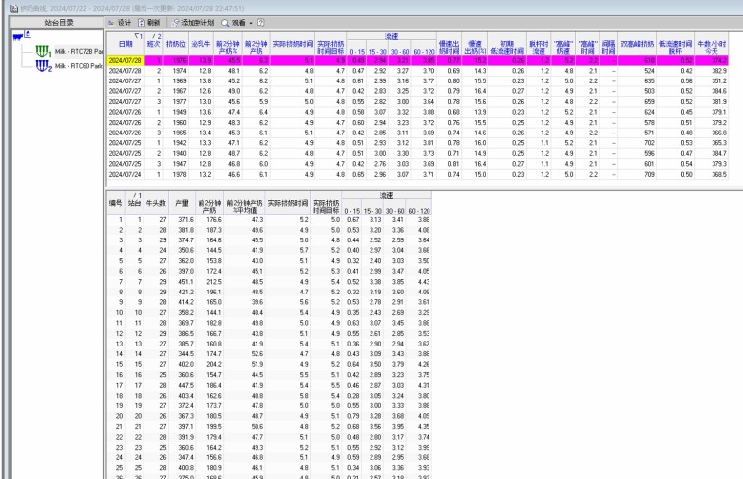
Task: Click the Milk - RTC72B parlor icon
Action: coord(42,50)
